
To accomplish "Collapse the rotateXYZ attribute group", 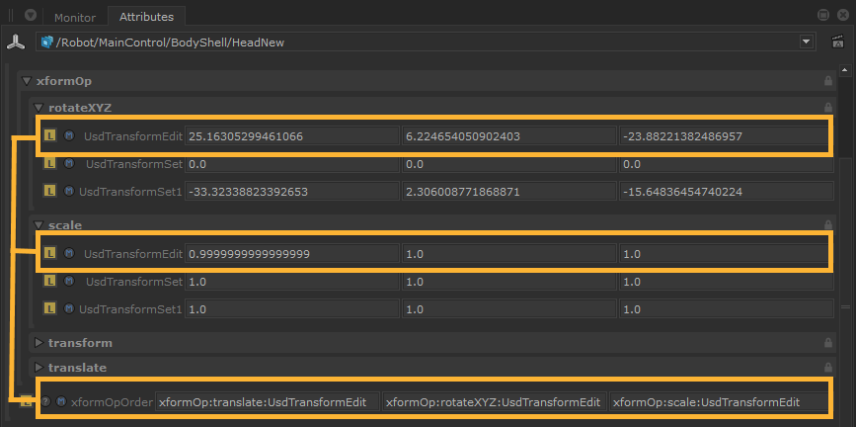I will [x=39, y=107].
